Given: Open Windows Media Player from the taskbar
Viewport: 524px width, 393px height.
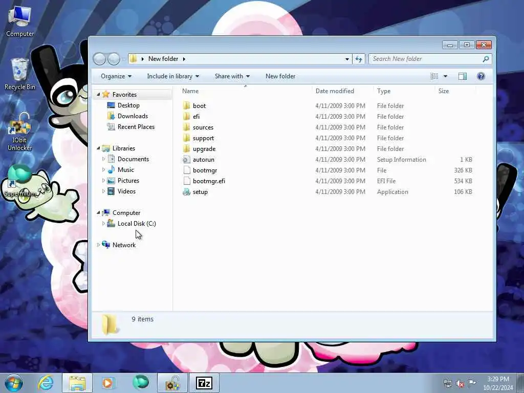Looking at the screenshot, I should 108,383.
